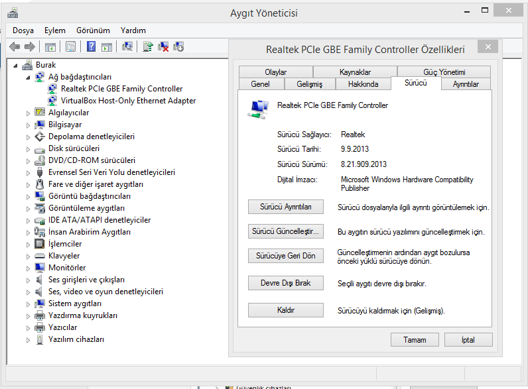Viewport: 528px width, 389px height.
Task: Expand Evrensel Seri Veri Yolu denetleyicileri
Action: [28, 173]
